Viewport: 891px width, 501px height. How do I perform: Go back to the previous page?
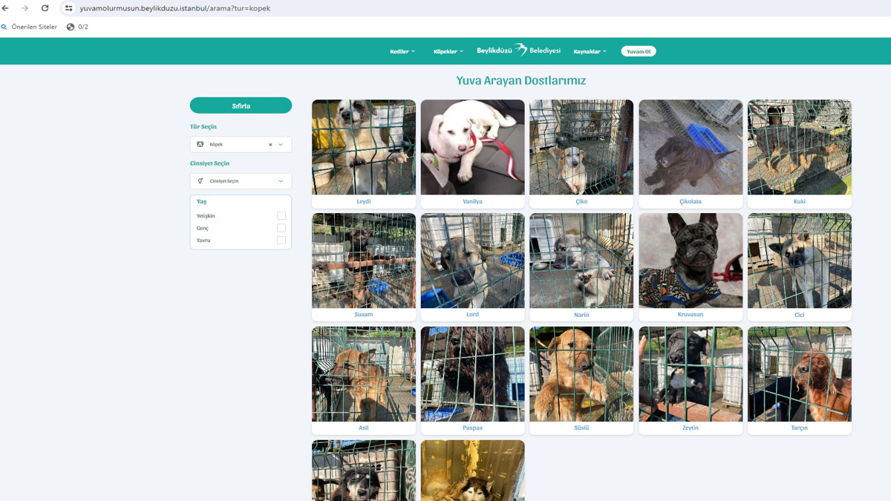point(6,8)
